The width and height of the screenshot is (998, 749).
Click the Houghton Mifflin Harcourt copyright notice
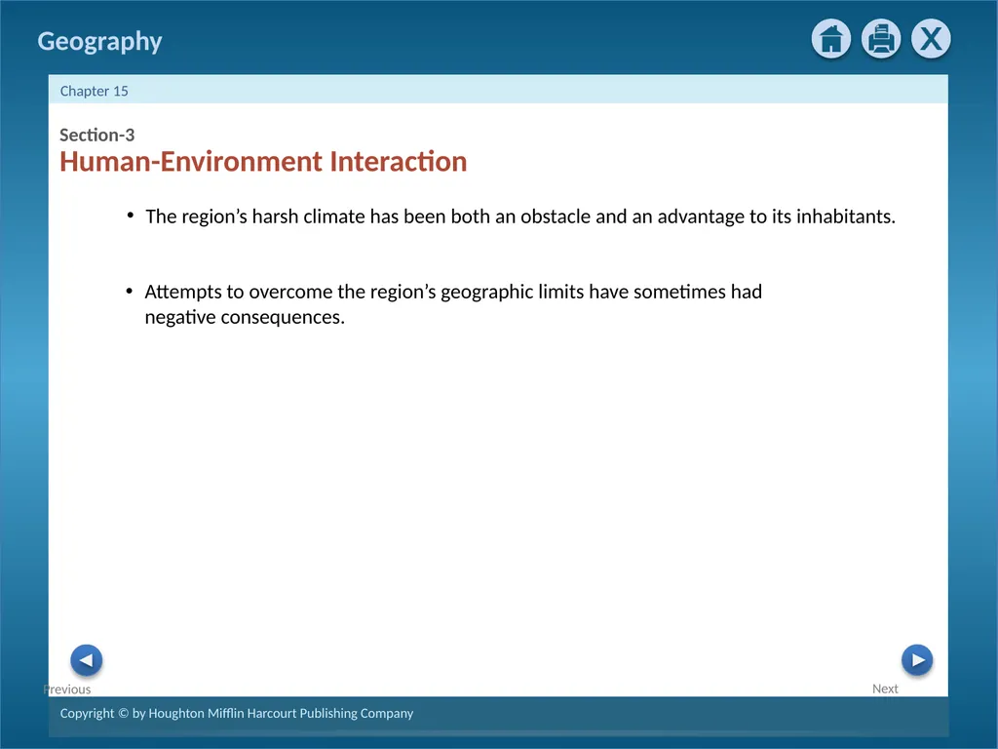click(x=237, y=713)
